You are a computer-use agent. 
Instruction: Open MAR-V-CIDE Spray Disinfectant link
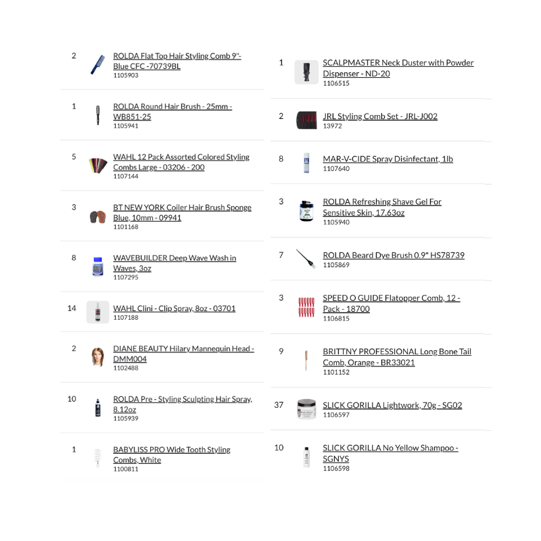click(x=387, y=159)
